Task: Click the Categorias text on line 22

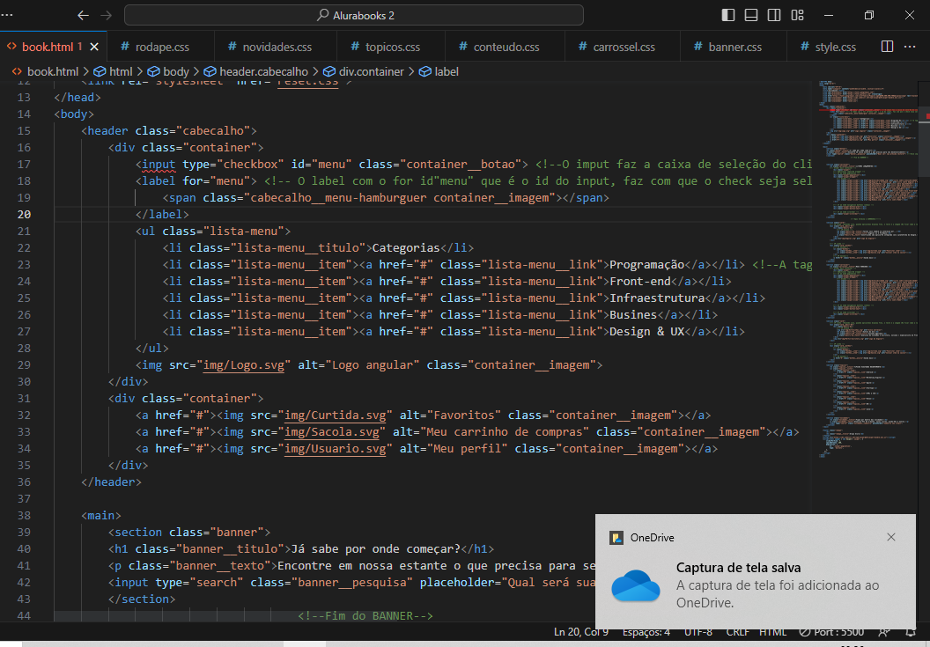Action: (x=406, y=248)
